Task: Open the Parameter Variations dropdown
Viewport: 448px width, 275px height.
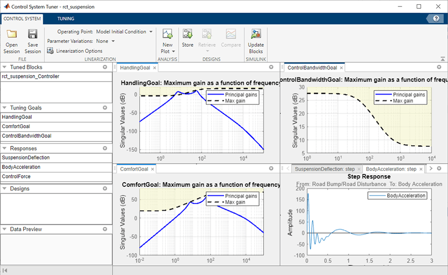Action: pyautogui.click(x=113, y=41)
